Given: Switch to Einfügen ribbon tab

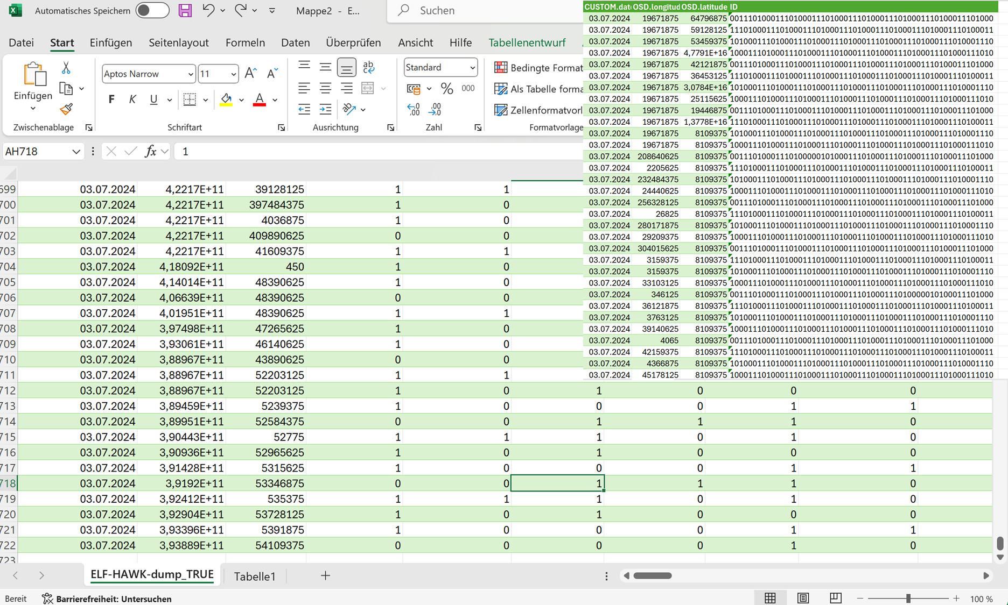Looking at the screenshot, I should pos(111,42).
